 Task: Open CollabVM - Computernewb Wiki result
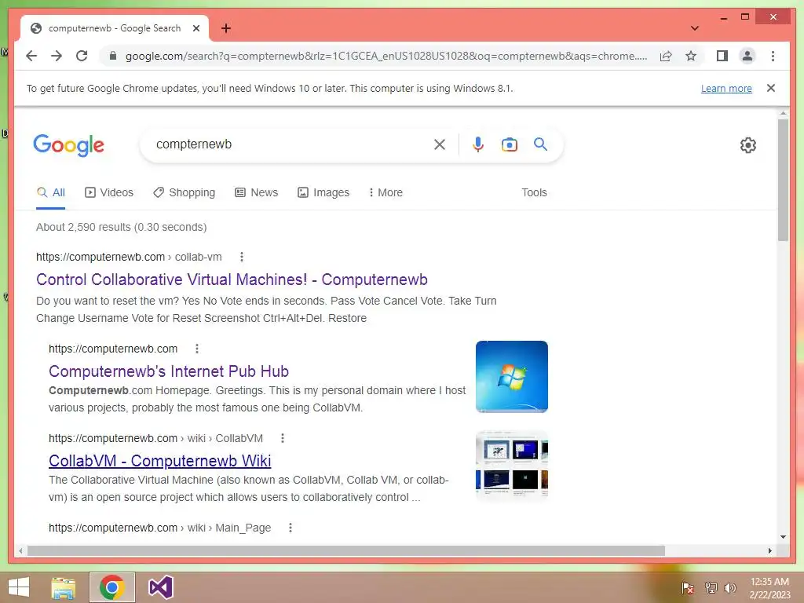pos(160,460)
